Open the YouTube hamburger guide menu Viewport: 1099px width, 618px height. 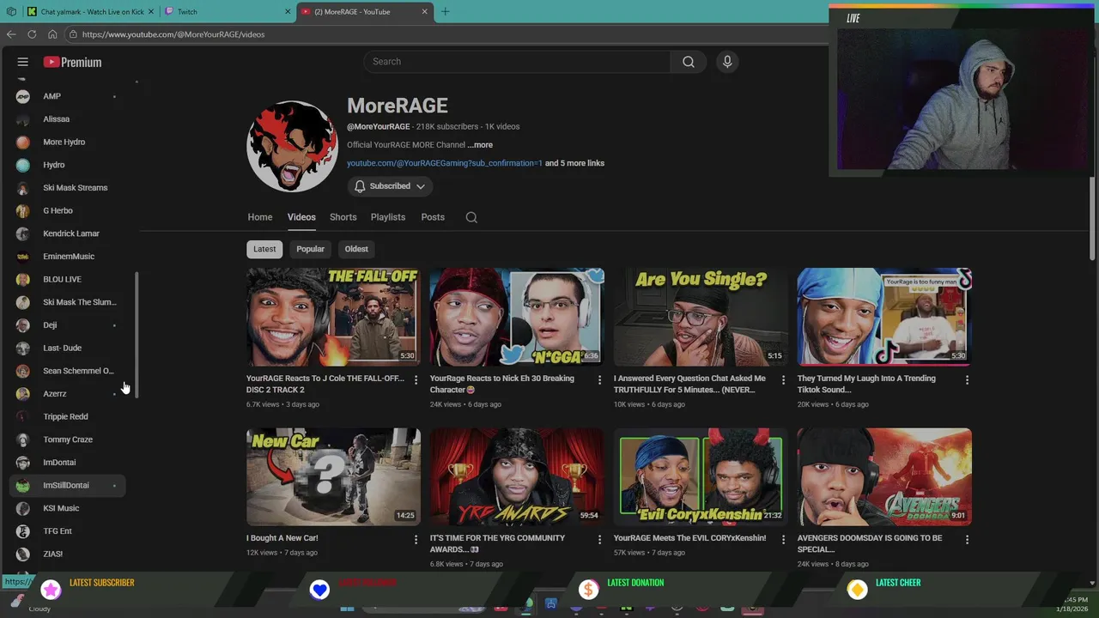[x=23, y=62]
